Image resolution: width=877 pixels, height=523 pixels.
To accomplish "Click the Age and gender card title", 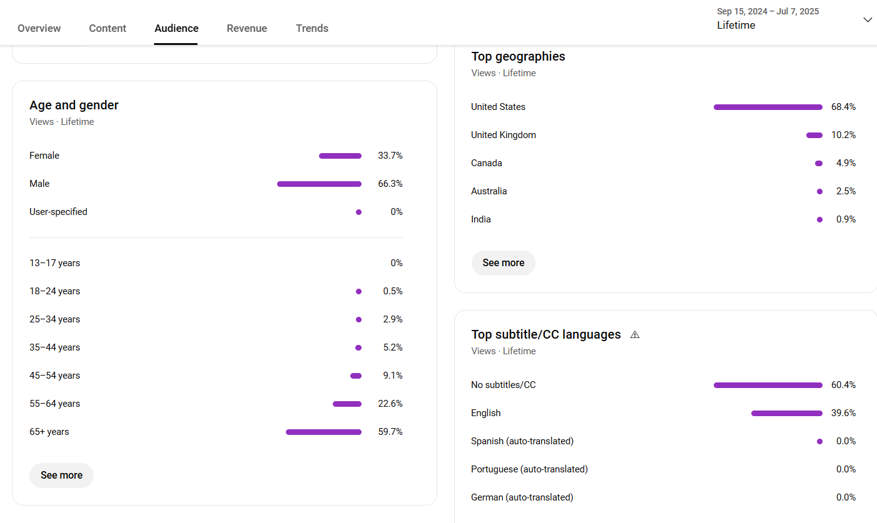I will click(74, 105).
